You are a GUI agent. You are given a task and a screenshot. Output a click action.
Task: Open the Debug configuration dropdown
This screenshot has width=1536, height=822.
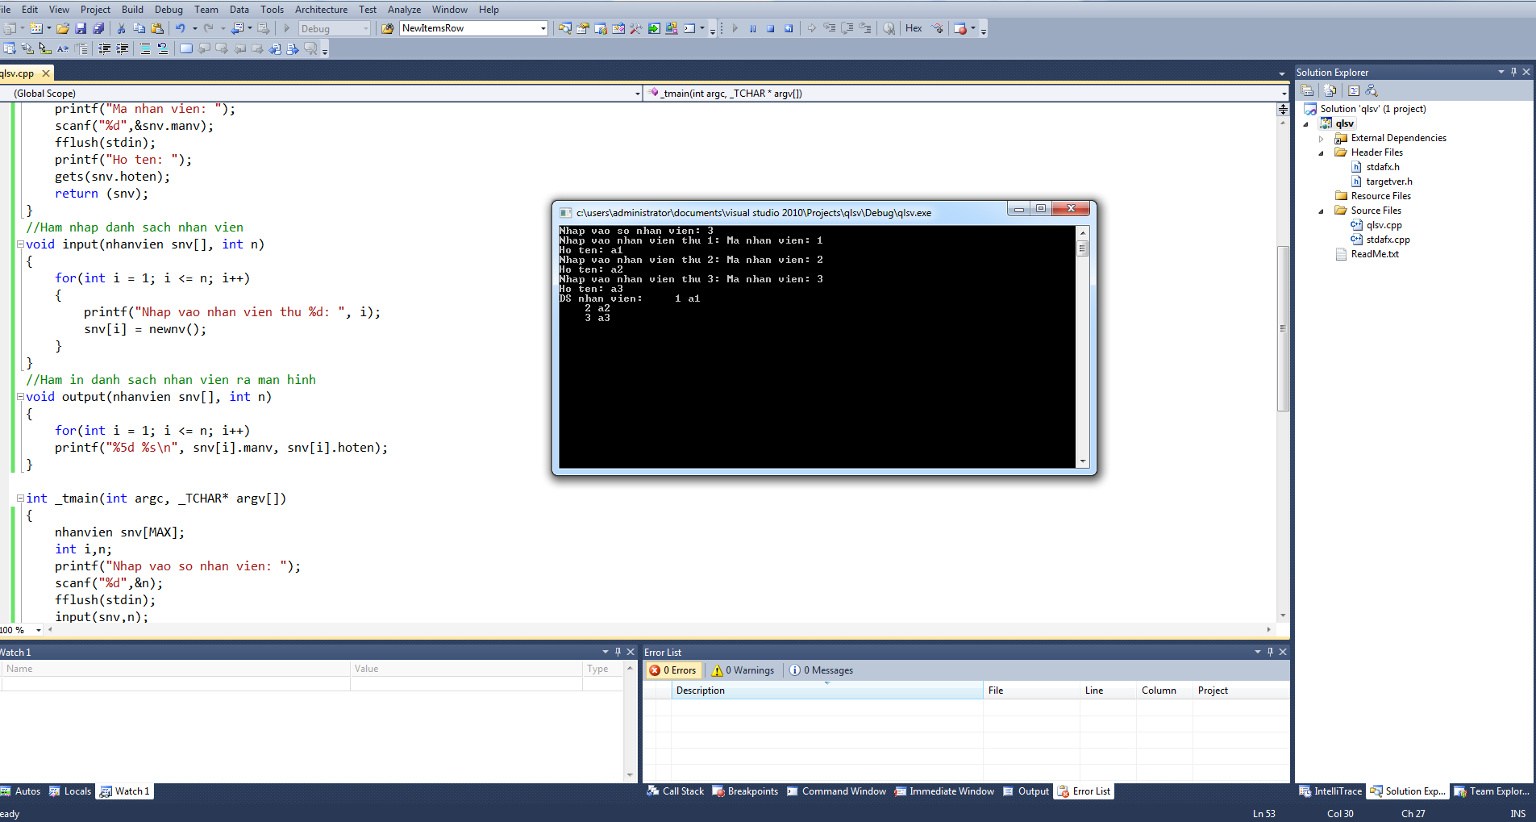coord(366,28)
